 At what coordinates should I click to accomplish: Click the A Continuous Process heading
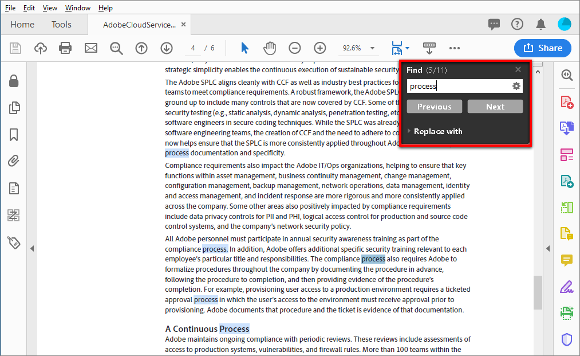point(207,329)
